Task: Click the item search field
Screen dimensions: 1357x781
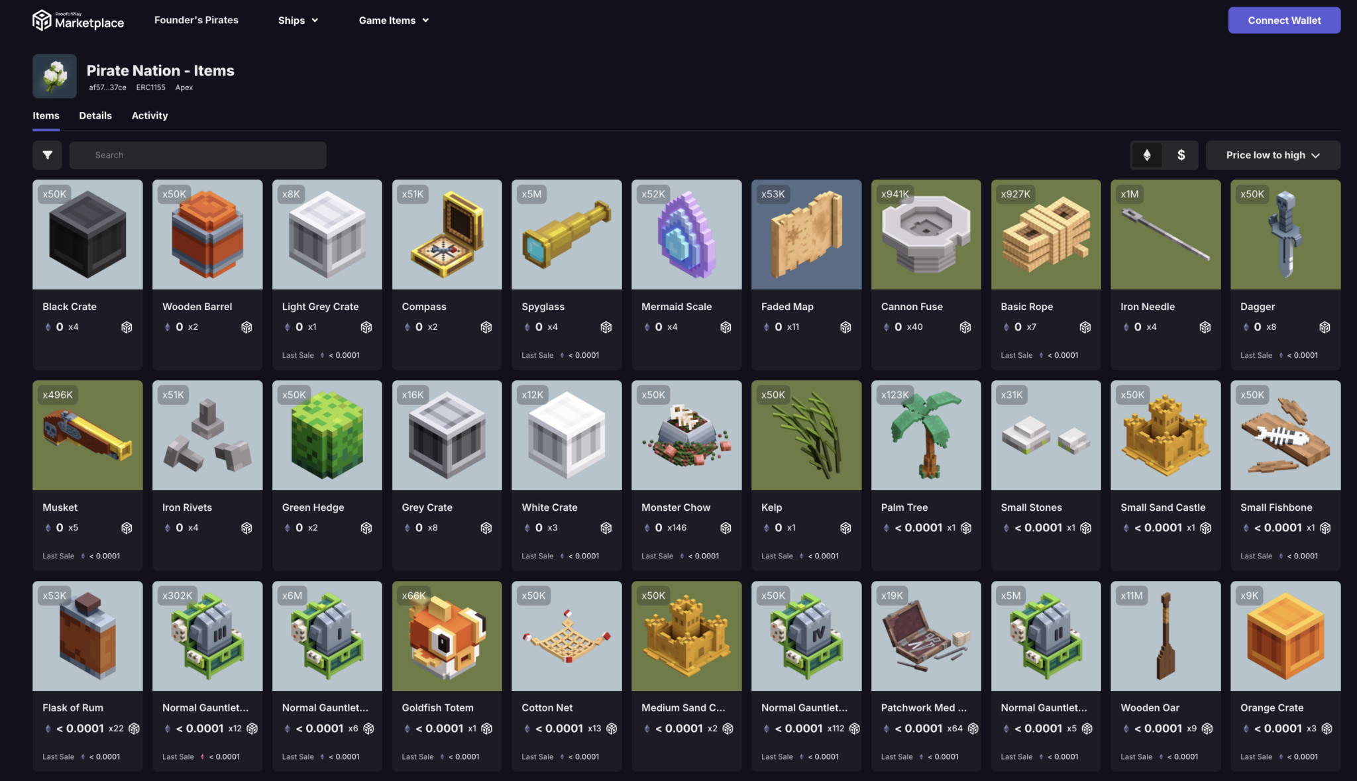Action: (x=197, y=155)
